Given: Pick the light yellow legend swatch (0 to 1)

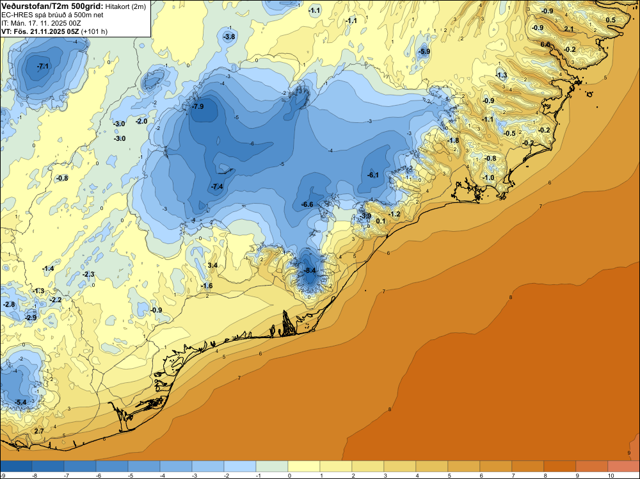Looking at the screenshot, I should click(x=304, y=466).
